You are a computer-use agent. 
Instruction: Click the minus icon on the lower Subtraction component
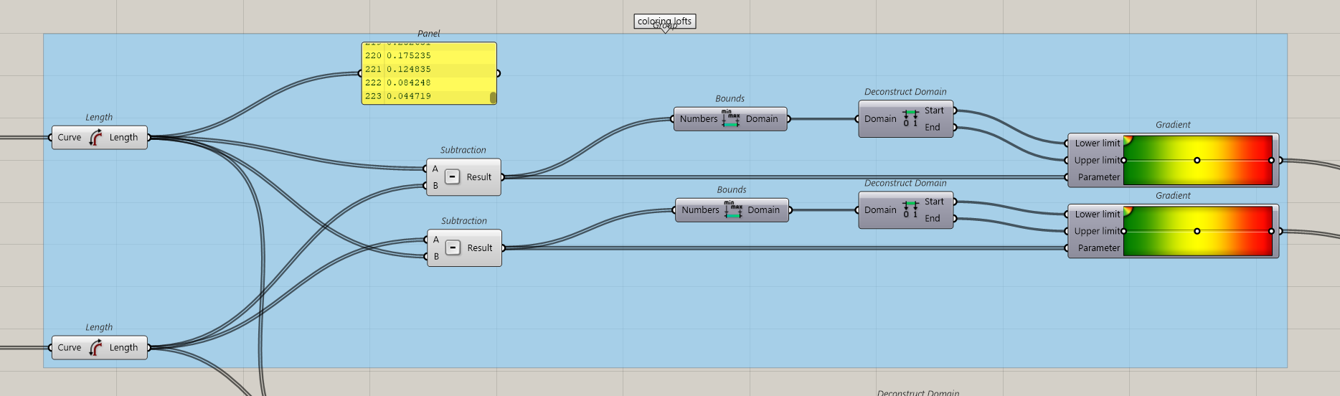(x=453, y=247)
